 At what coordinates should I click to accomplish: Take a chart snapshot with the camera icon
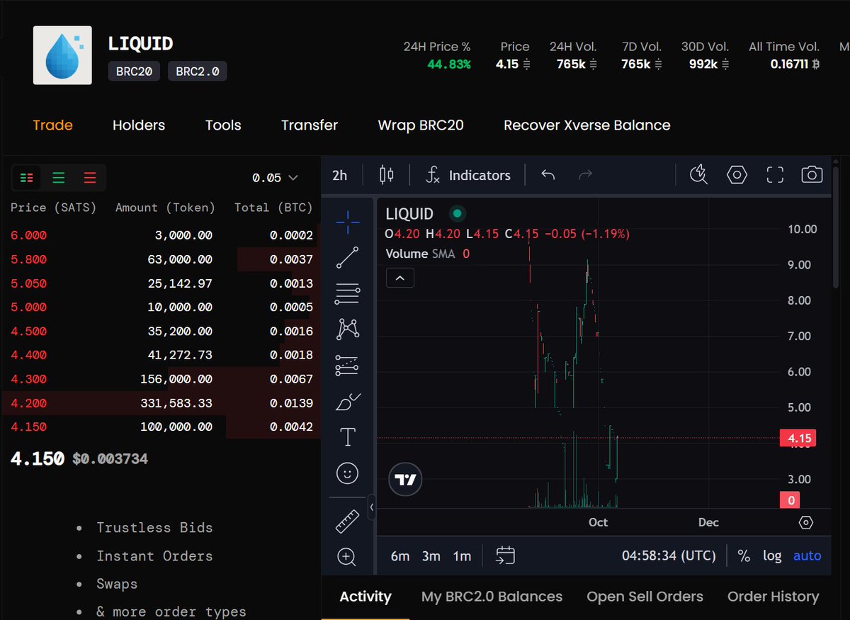812,175
